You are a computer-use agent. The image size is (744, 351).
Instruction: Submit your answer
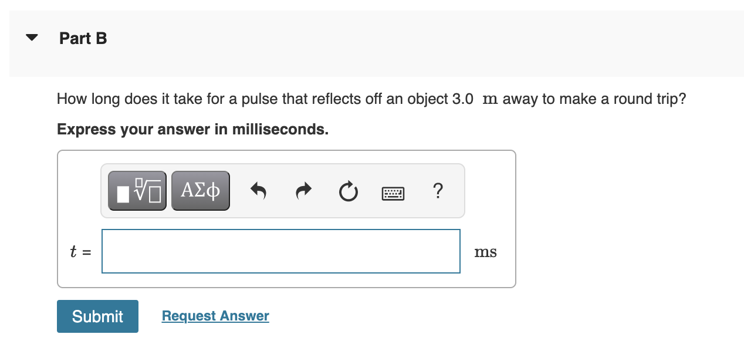point(97,316)
